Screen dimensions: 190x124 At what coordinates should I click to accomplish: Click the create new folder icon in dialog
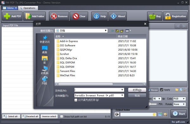click(122, 31)
